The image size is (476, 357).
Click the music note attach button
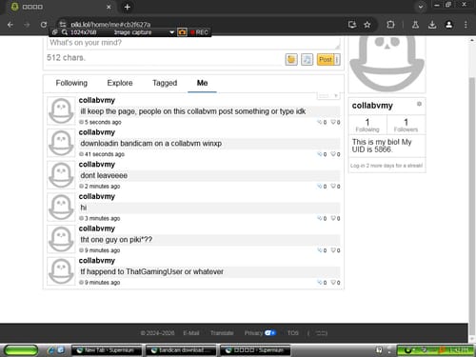coord(307,59)
